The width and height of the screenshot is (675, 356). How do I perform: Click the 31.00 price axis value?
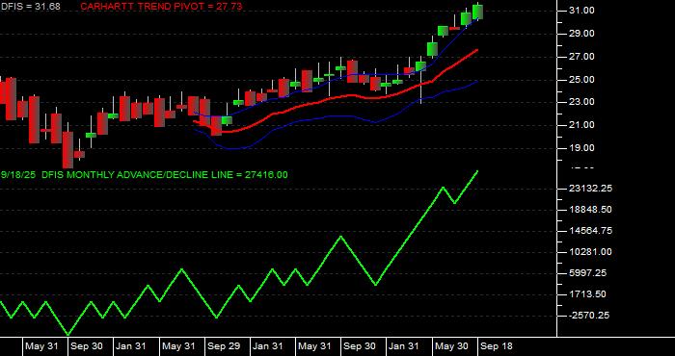point(582,11)
